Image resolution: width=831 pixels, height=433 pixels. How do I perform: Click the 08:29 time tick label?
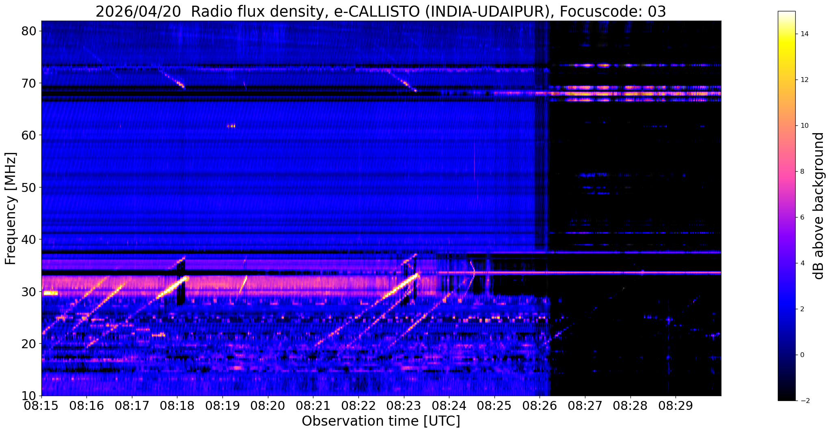(x=676, y=406)
